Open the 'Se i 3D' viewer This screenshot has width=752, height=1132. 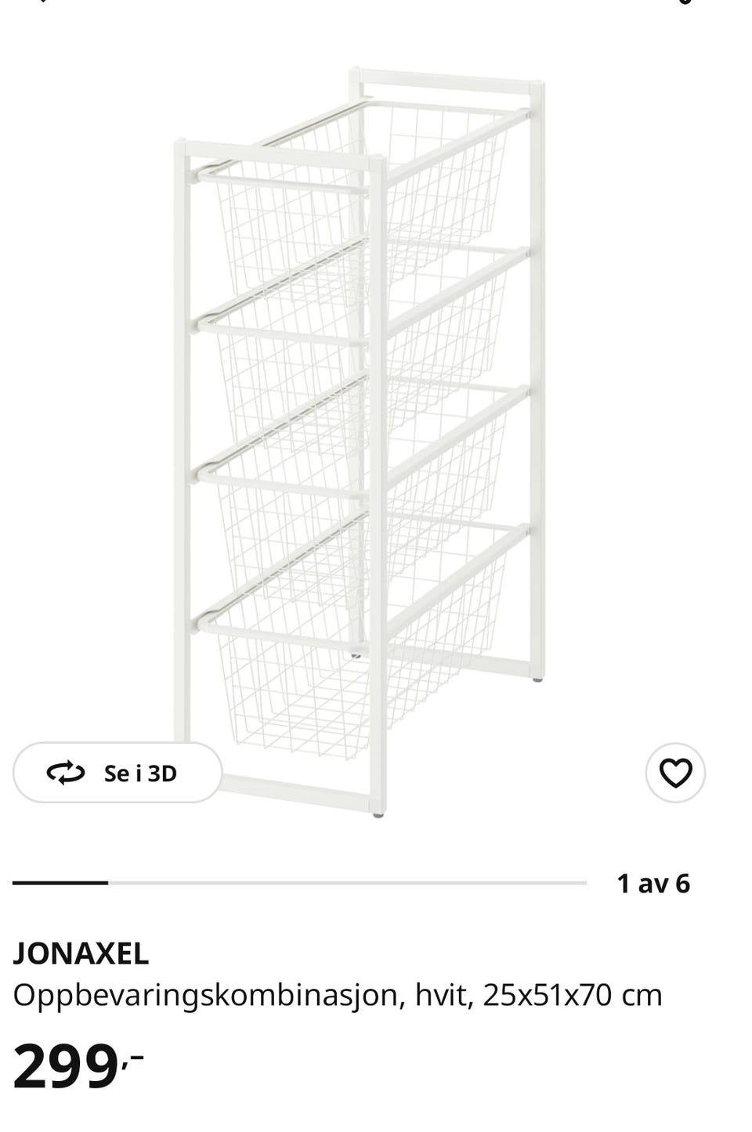click(117, 773)
